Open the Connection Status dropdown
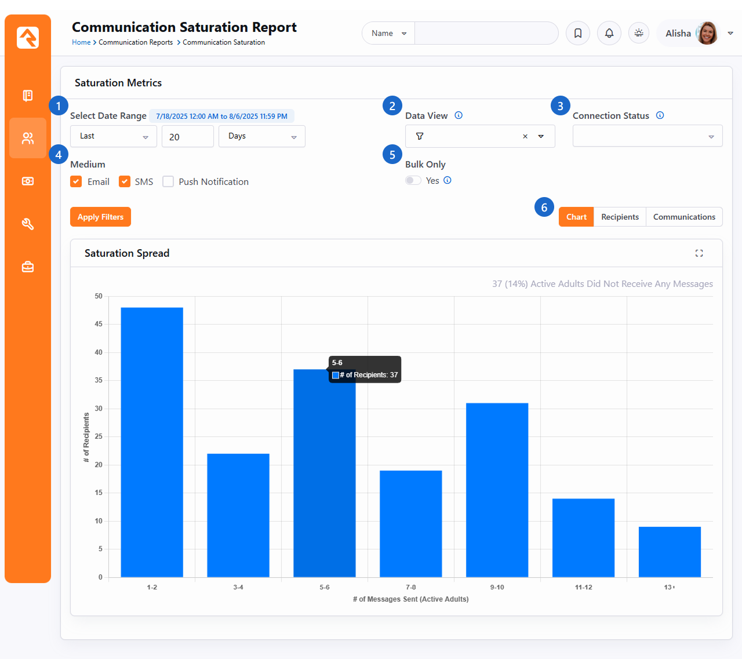This screenshot has height=659, width=742. point(648,136)
